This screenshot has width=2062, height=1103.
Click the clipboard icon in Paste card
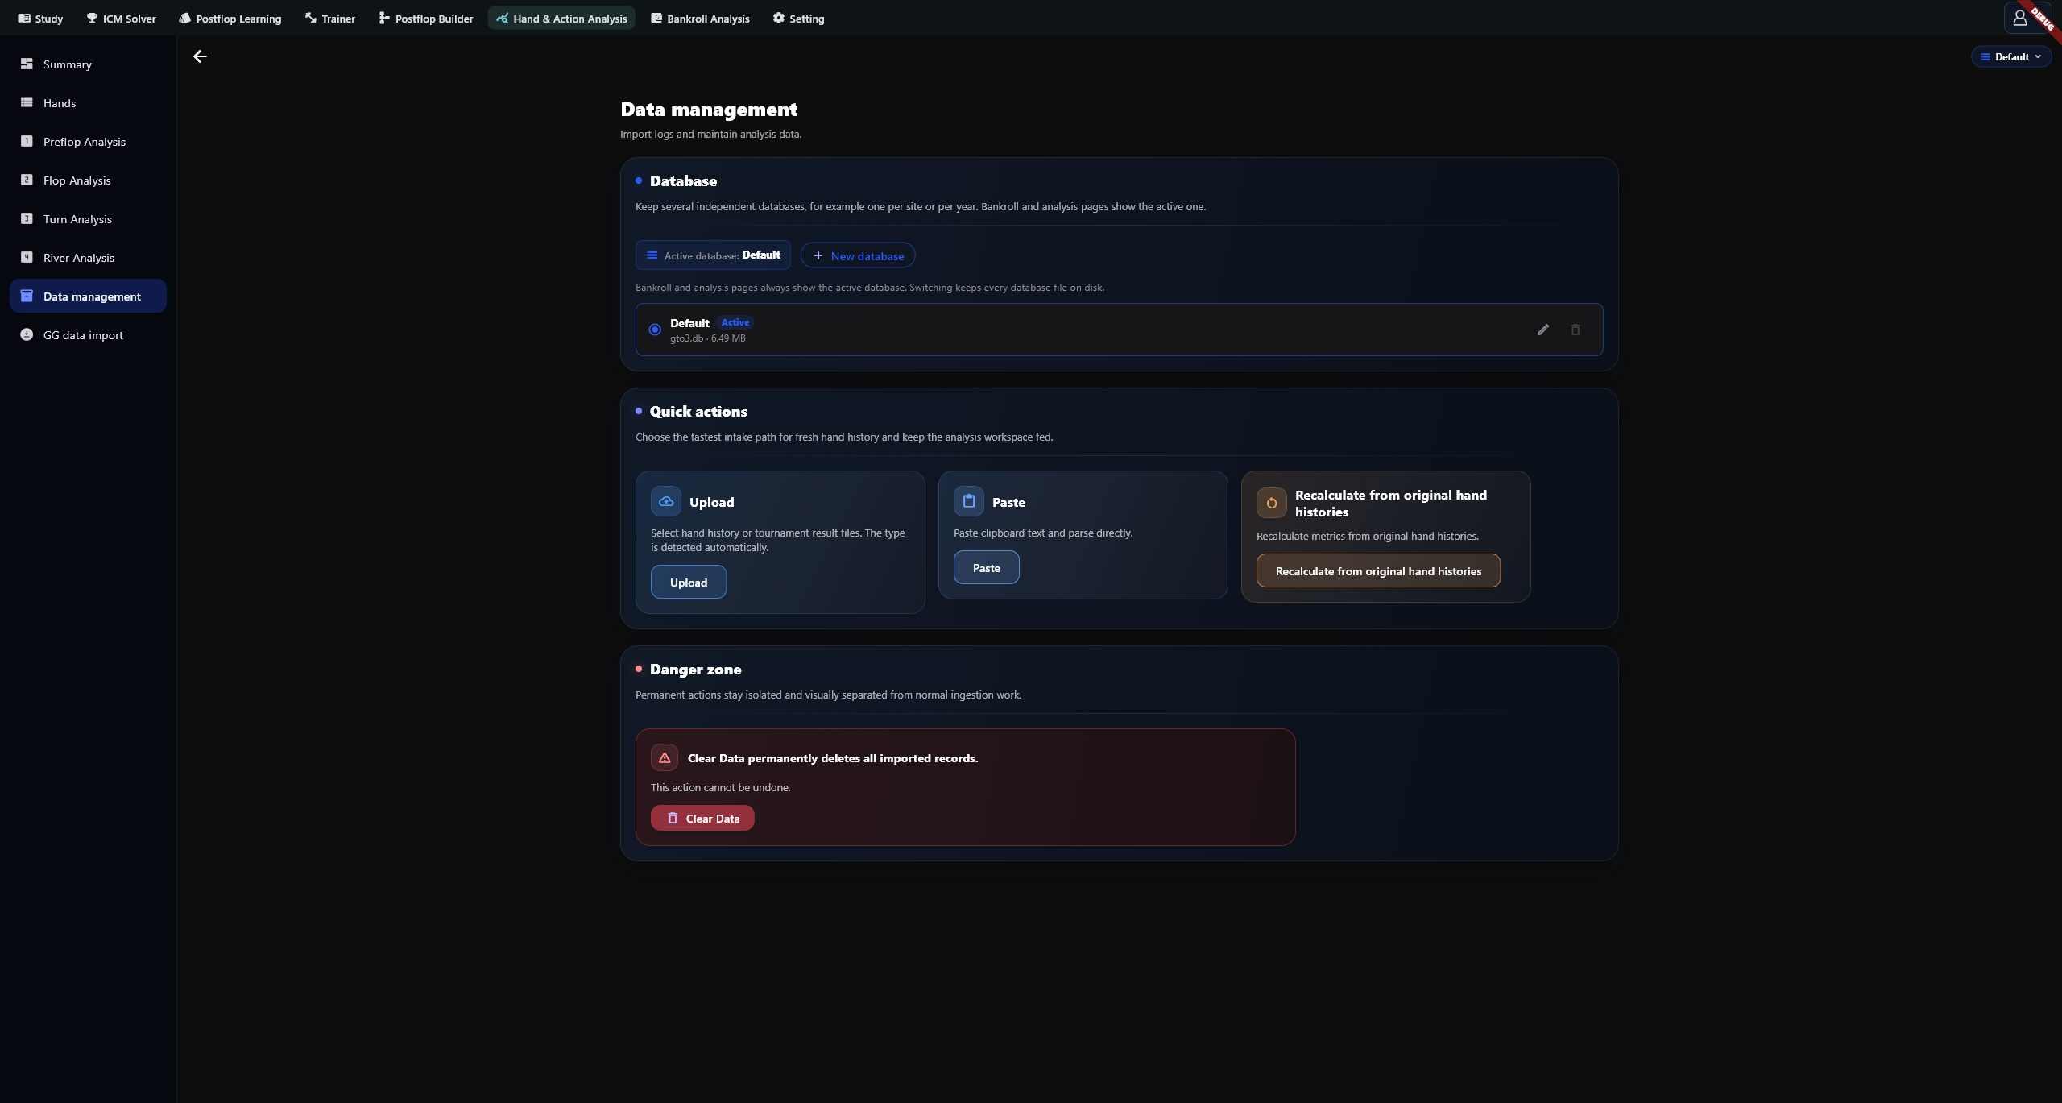969,501
